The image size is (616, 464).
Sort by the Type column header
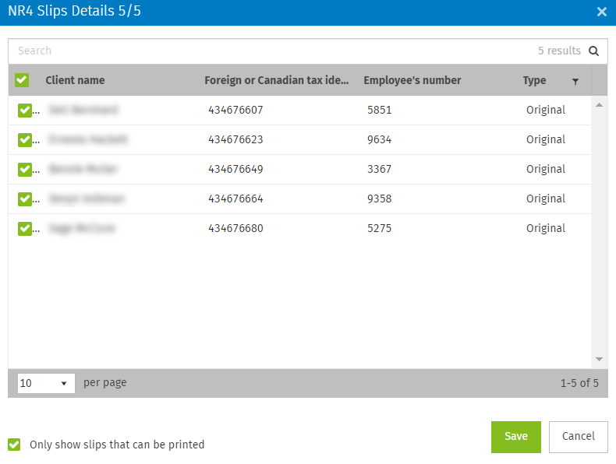click(x=534, y=80)
